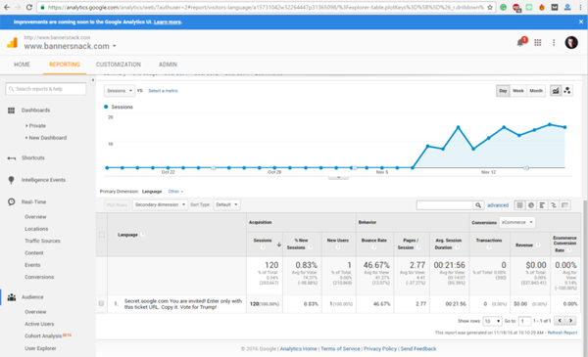
Task: Go to next page of table rows
Action: point(570,321)
